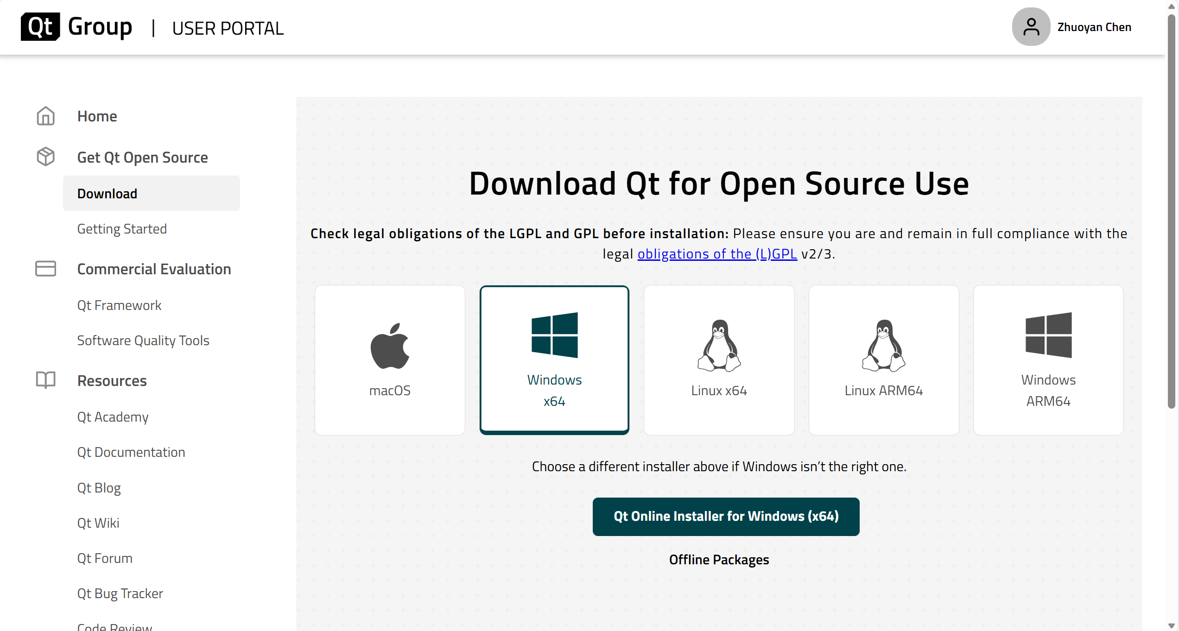Image resolution: width=1179 pixels, height=631 pixels.
Task: Open Qt Forum
Action: click(x=105, y=558)
